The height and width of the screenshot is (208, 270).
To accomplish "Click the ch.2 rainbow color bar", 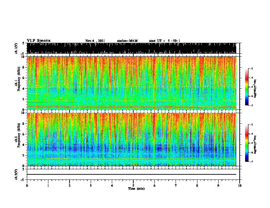I will click(x=246, y=143).
